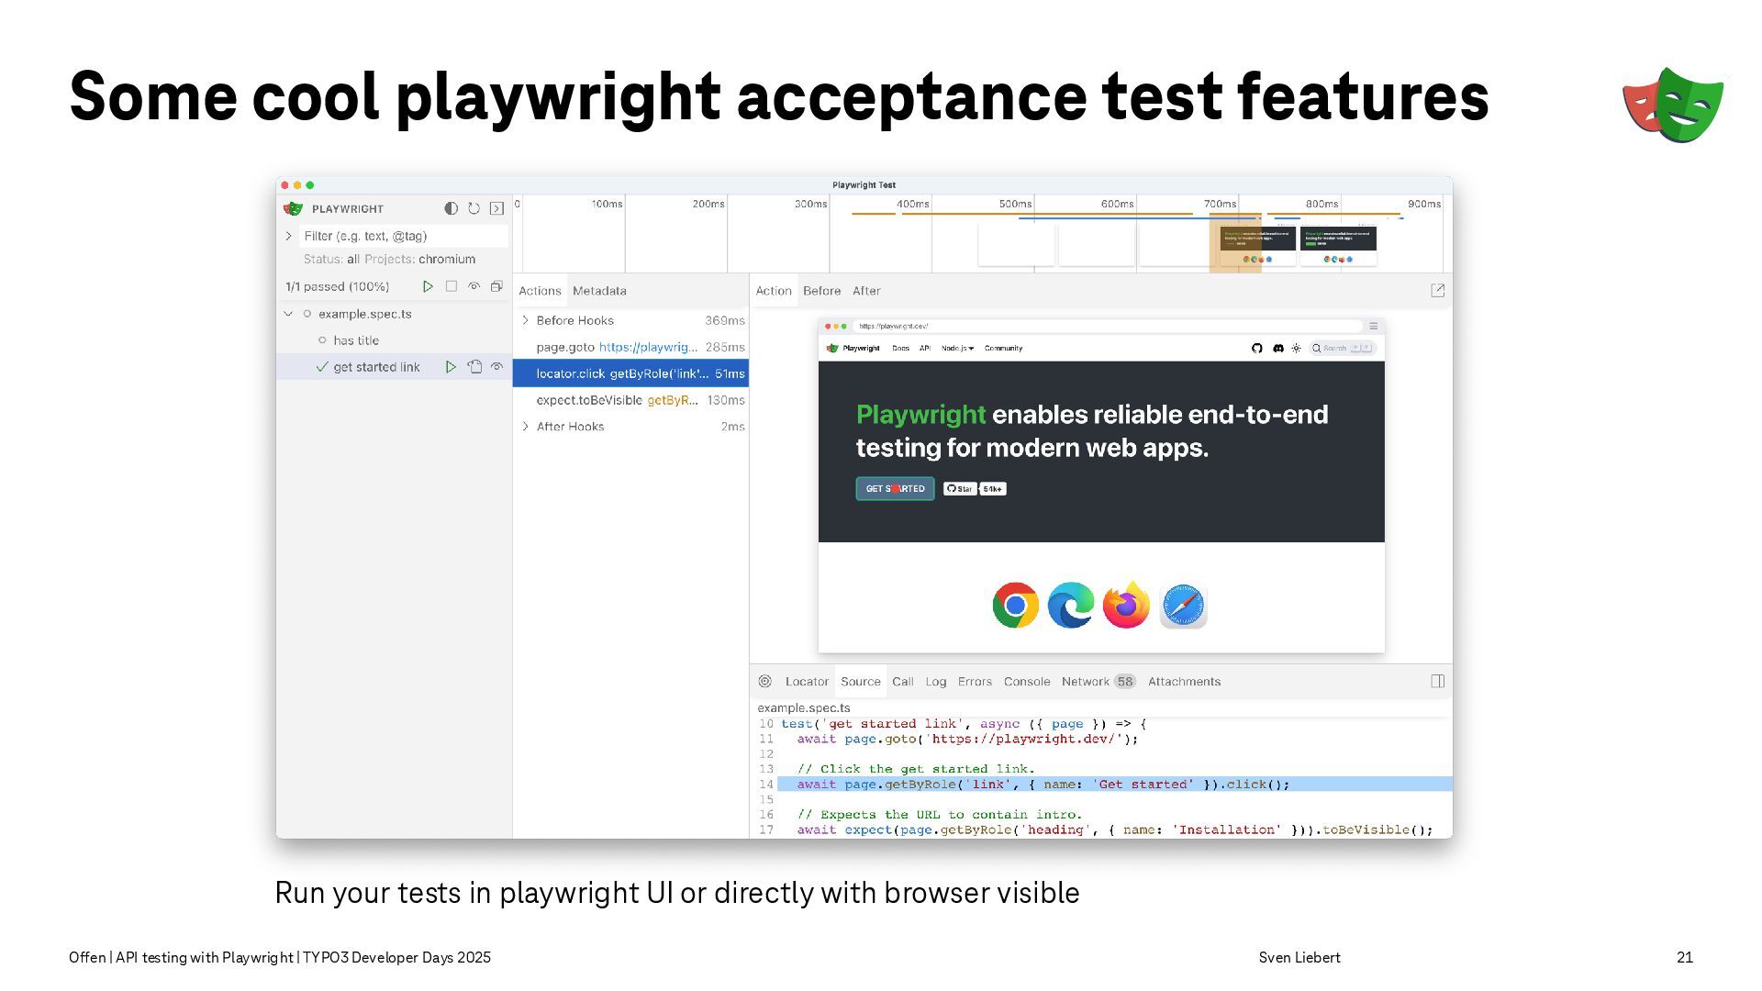The width and height of the screenshot is (1762, 991).
Task: Toggle the theme sun icon in snapshot
Action: (1296, 349)
